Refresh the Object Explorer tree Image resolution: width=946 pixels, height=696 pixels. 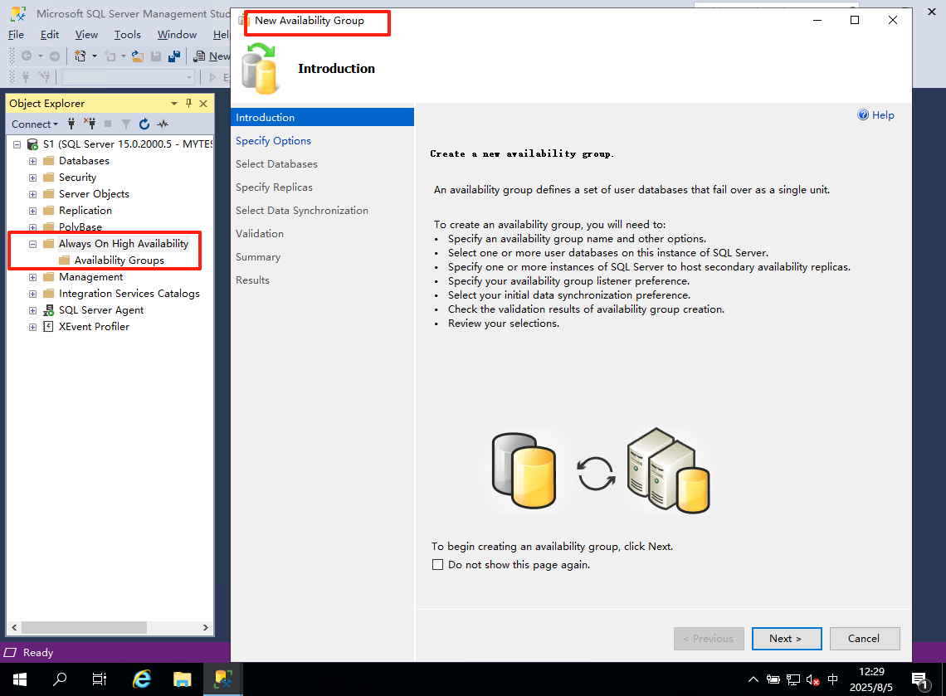144,124
